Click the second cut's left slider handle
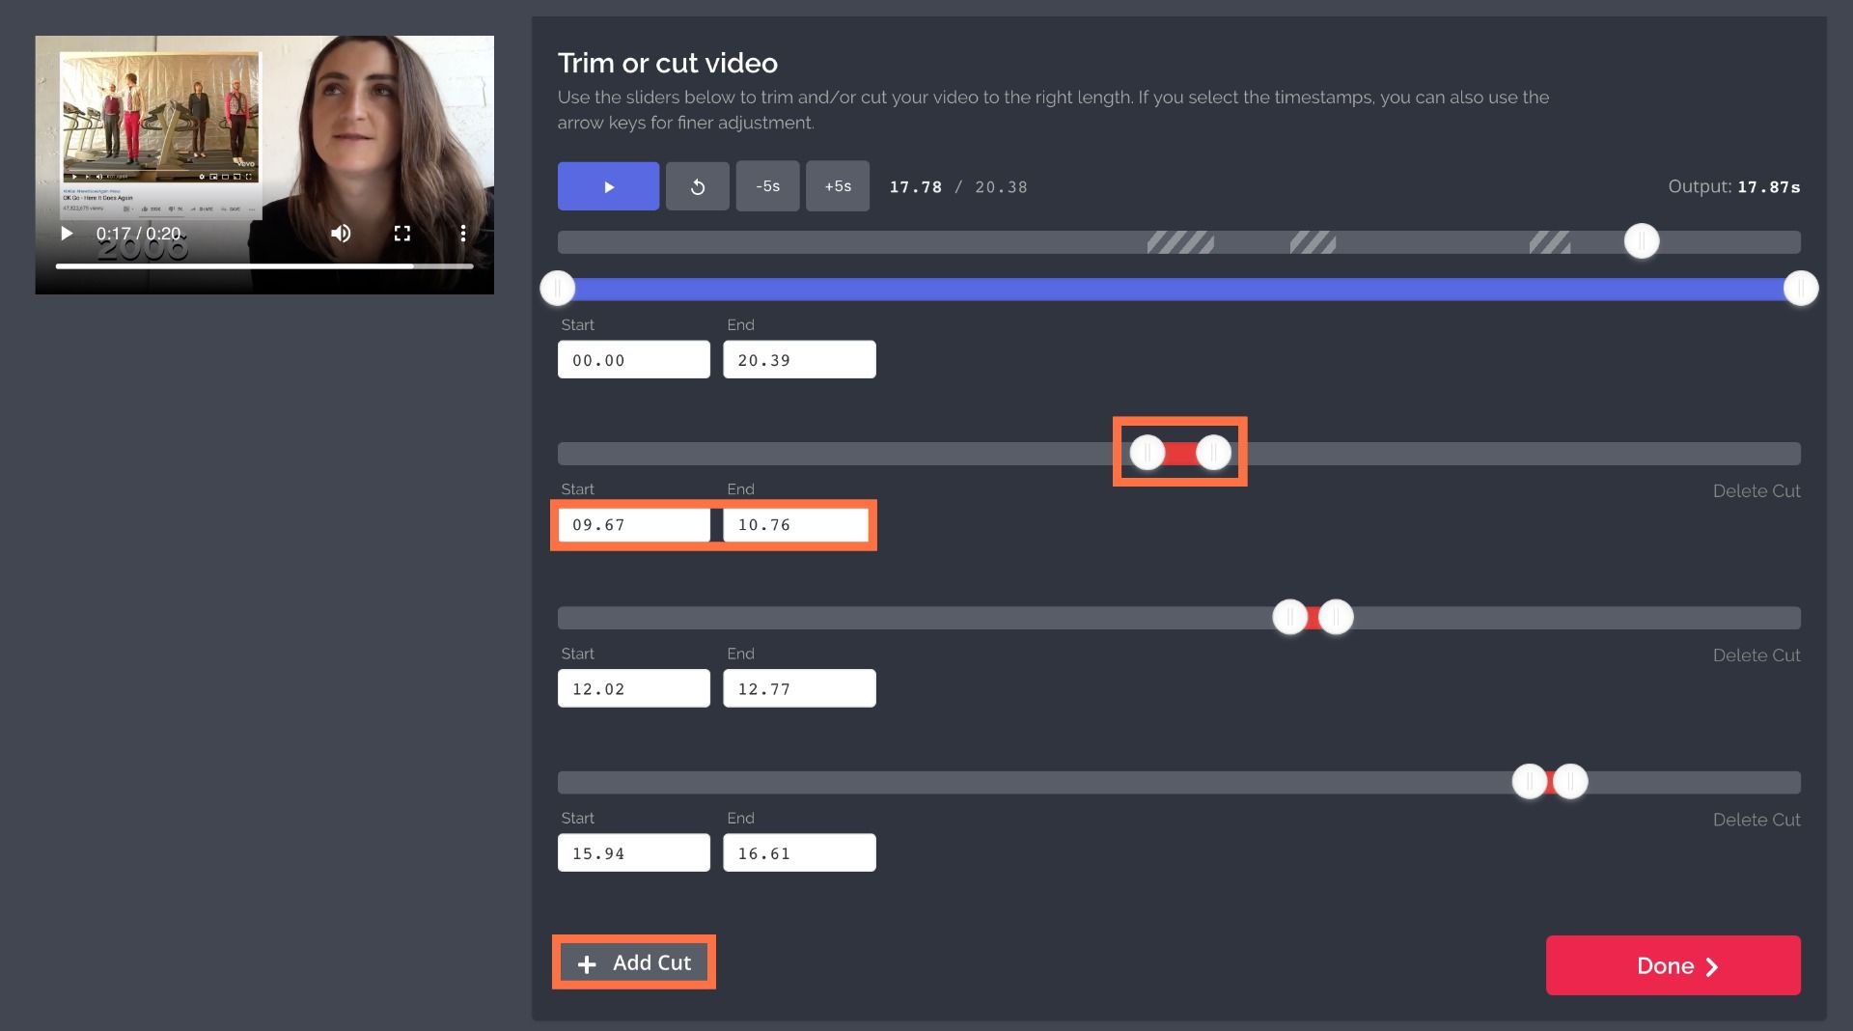 point(1289,617)
